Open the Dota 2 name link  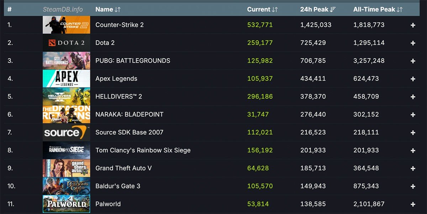point(105,43)
